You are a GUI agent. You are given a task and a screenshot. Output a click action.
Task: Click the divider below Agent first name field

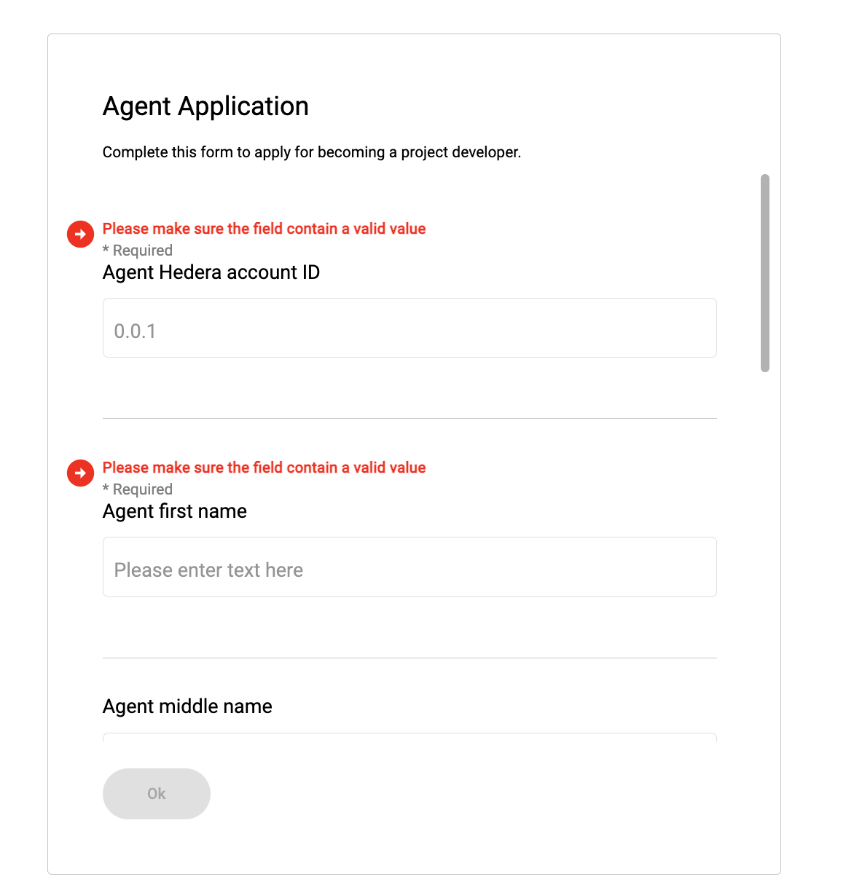410,658
